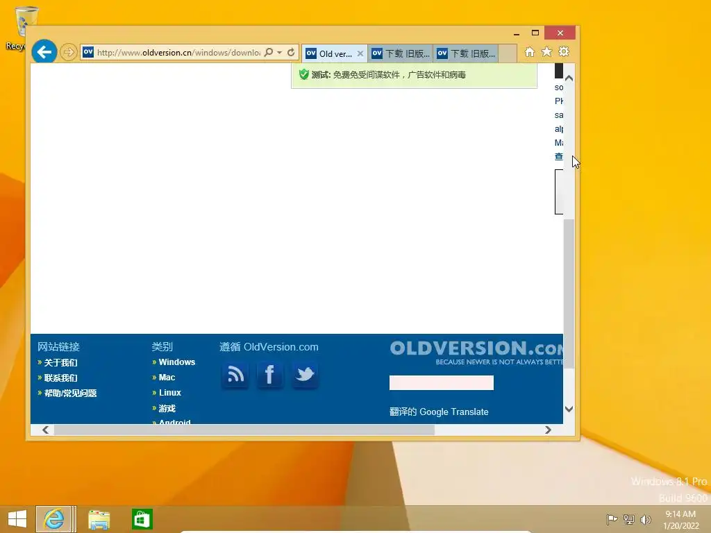The image size is (711, 533).
Task: Click the network tray icon
Action: coord(629,519)
